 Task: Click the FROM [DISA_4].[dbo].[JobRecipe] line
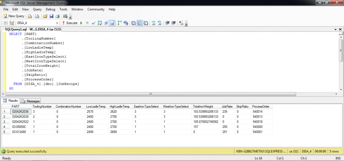pos(46,84)
